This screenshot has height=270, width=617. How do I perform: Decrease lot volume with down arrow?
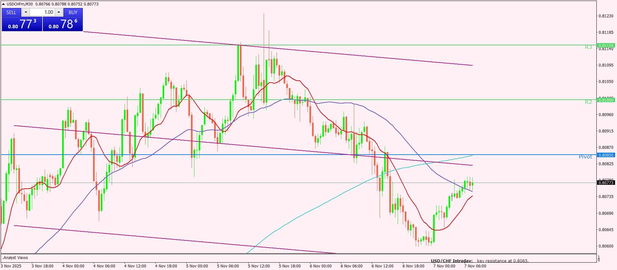click(26, 12)
